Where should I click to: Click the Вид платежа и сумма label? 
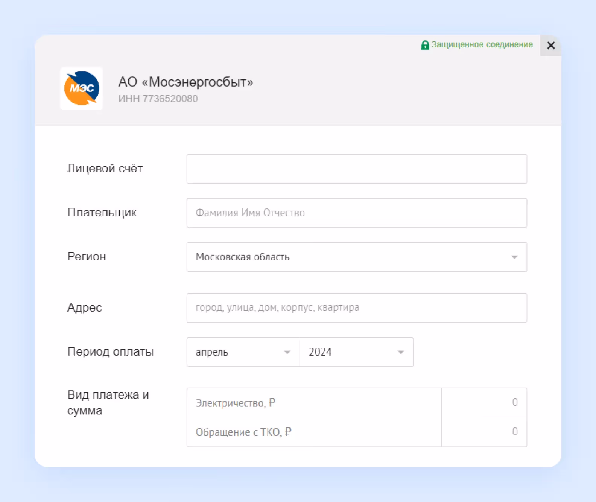(108, 403)
